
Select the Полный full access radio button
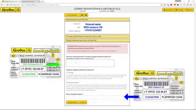[x=67, y=72]
